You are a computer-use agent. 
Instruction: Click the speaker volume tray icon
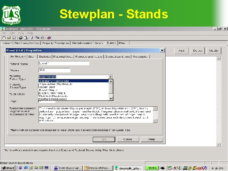[180, 168]
